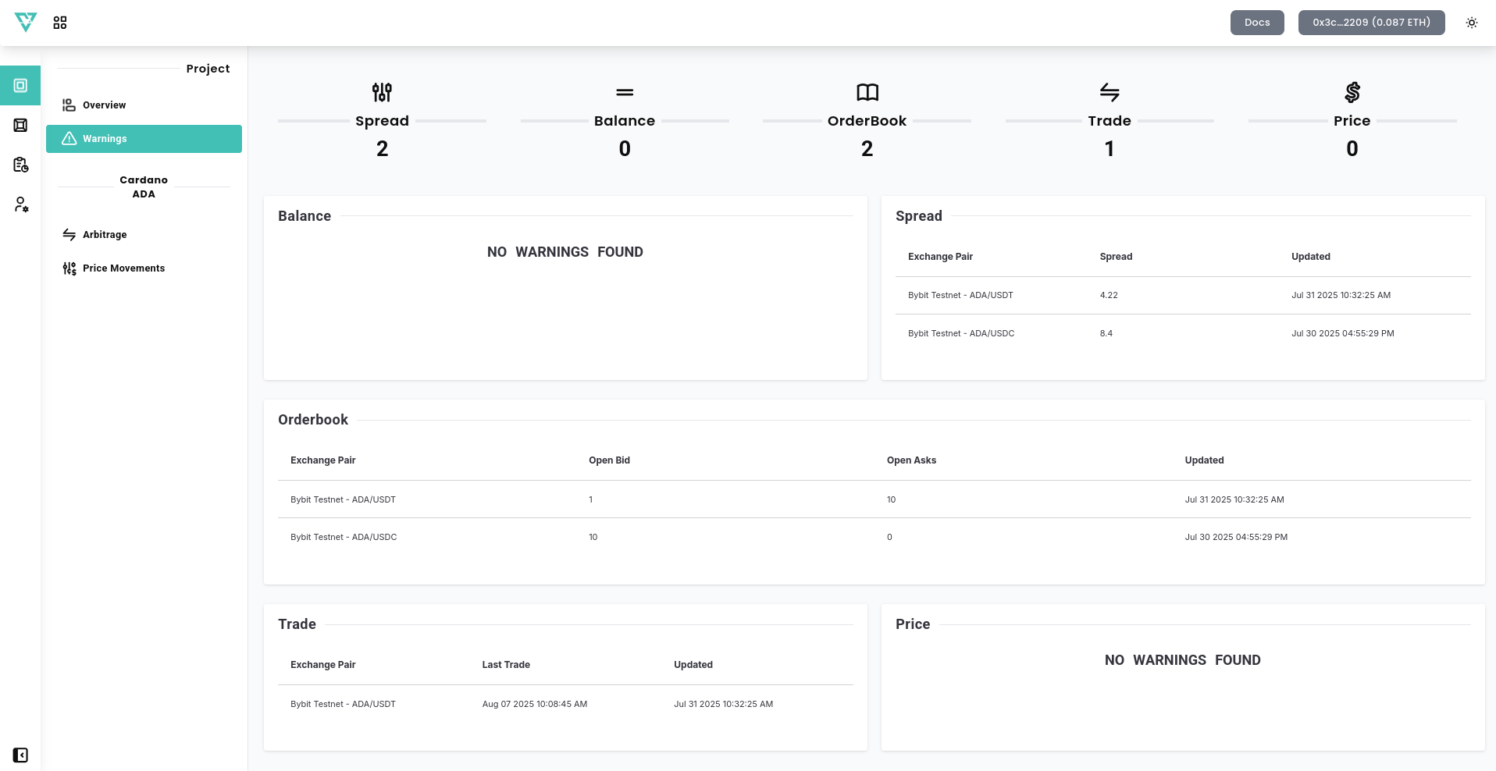
Task: Open the second icon in the left rail
Action: pyautogui.click(x=21, y=126)
